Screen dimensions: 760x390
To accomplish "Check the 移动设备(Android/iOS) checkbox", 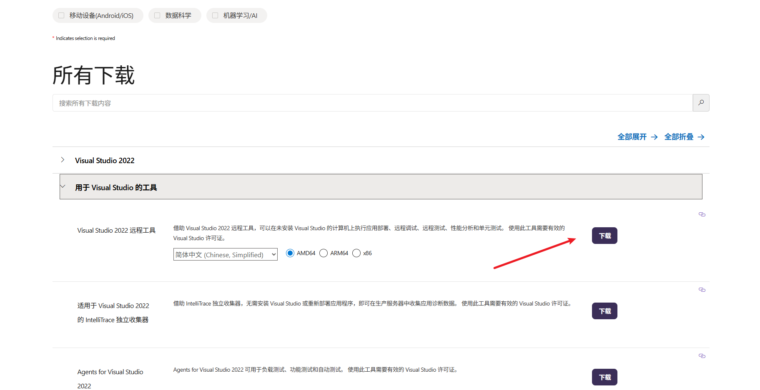I will (61, 15).
